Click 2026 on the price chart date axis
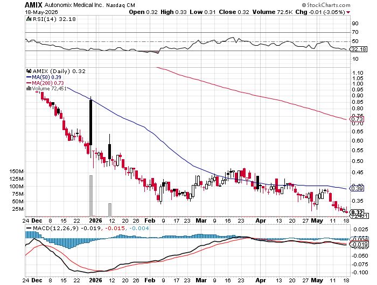This screenshot has width=377, height=285. [95, 220]
